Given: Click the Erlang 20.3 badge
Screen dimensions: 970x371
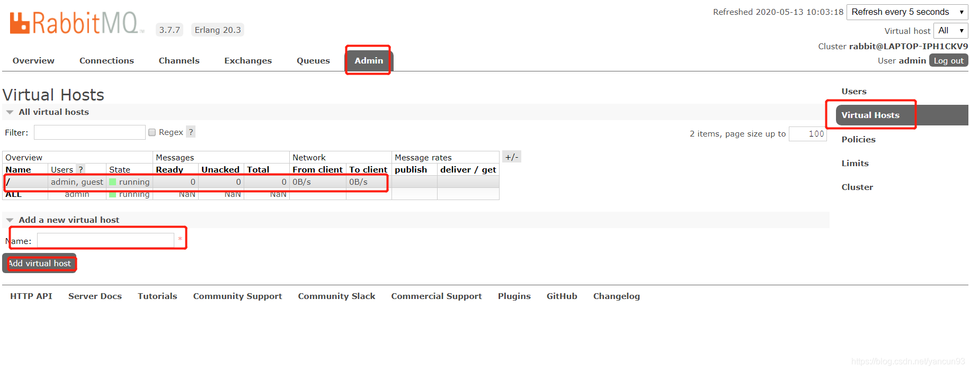Looking at the screenshot, I should [218, 30].
